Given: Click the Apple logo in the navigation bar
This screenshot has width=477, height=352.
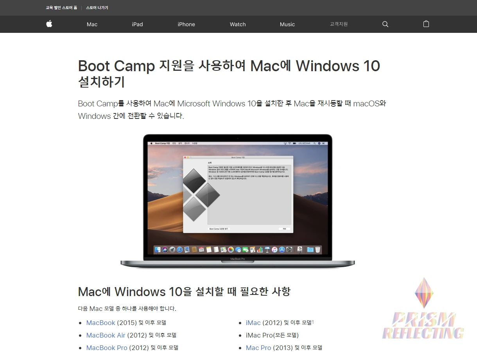Looking at the screenshot, I should 49,24.
